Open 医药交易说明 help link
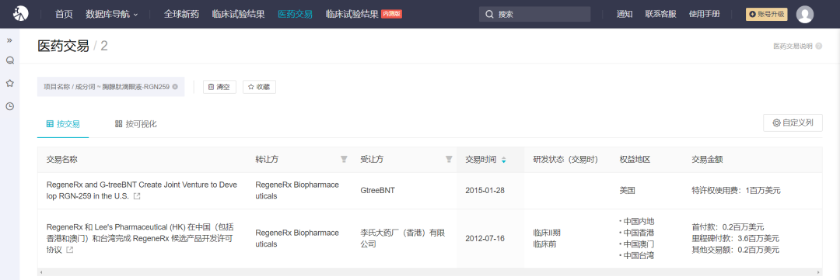This screenshot has width=840, height=280. [793, 47]
